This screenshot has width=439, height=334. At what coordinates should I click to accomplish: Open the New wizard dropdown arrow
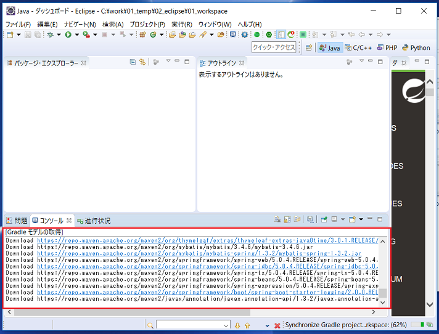(x=18, y=35)
